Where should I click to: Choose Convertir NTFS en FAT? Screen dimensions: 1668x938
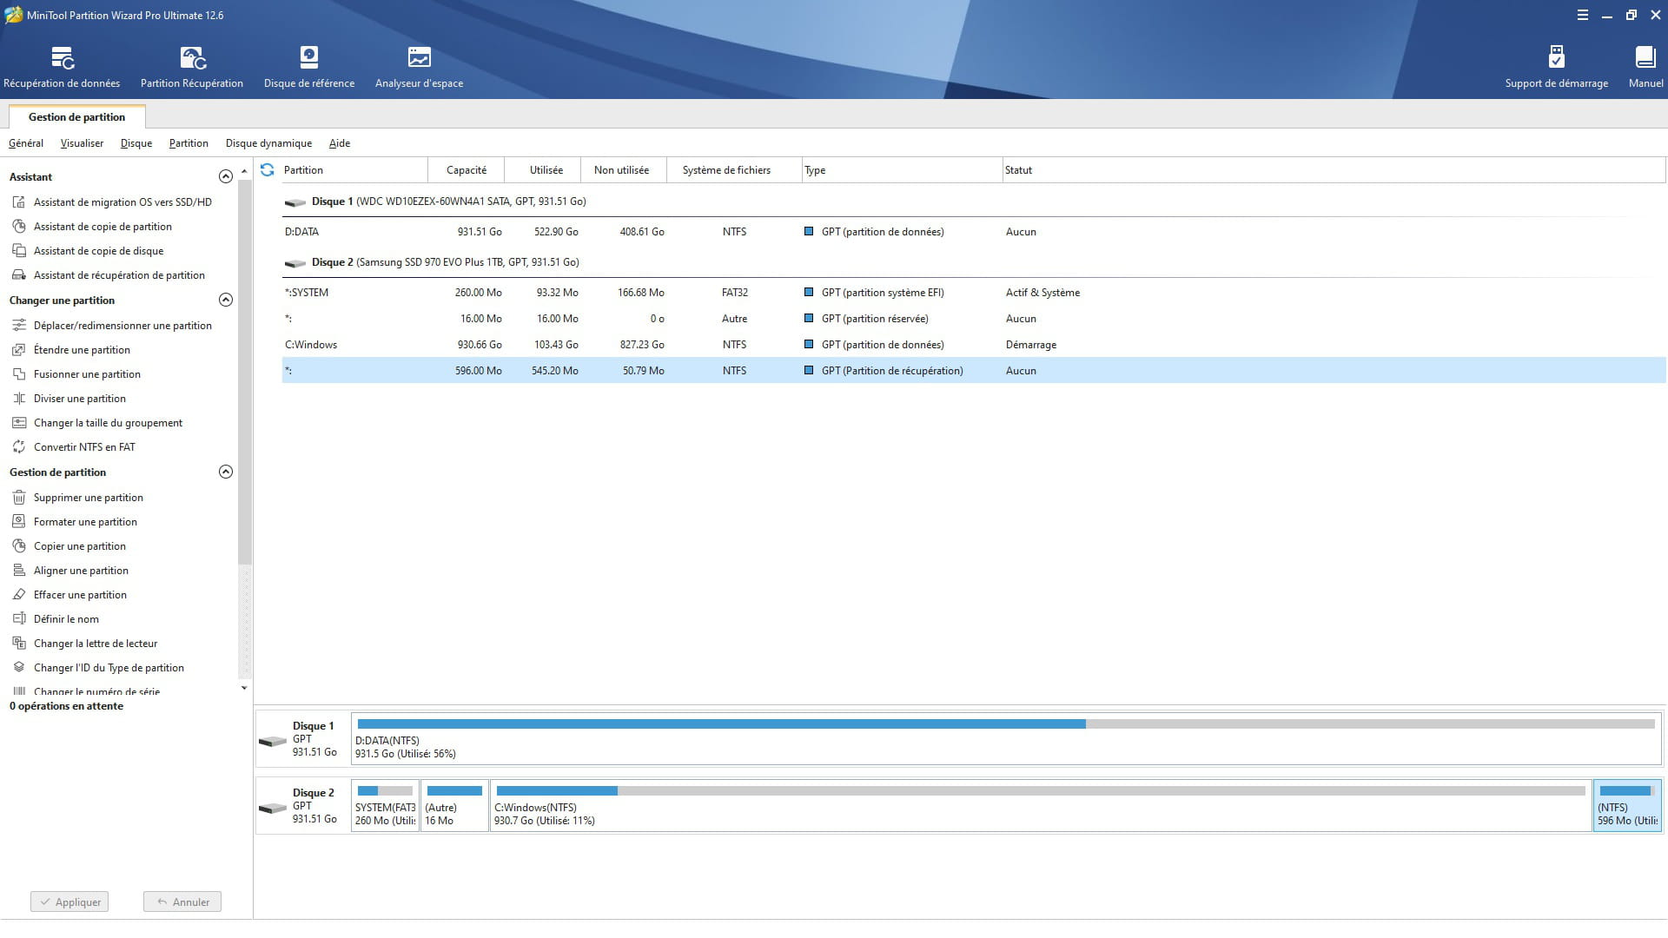pos(84,447)
